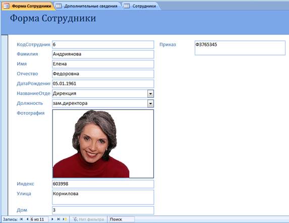Click the table icon on Сотрудники tab
Image resolution: width=289 pixels, height=223 pixels.
[127, 6]
